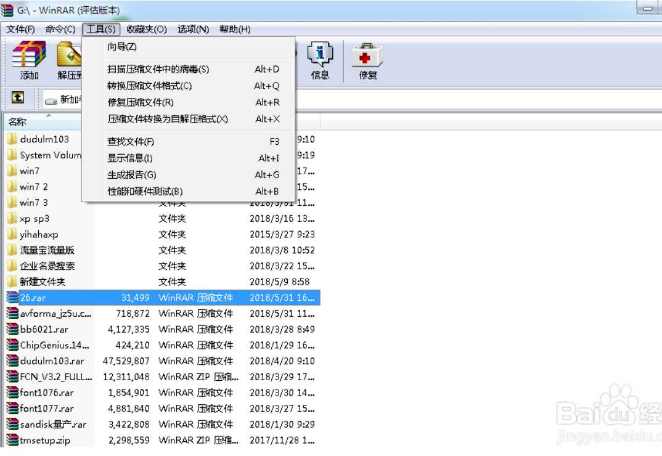Click the win7 folder icon
Viewport: 662px width, 456px height.
click(12, 171)
